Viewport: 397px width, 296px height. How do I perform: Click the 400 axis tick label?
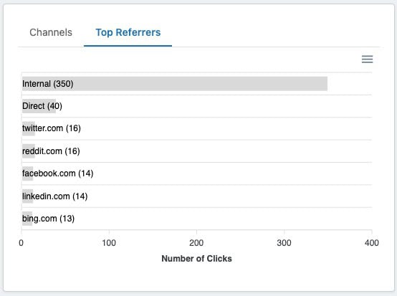point(372,243)
